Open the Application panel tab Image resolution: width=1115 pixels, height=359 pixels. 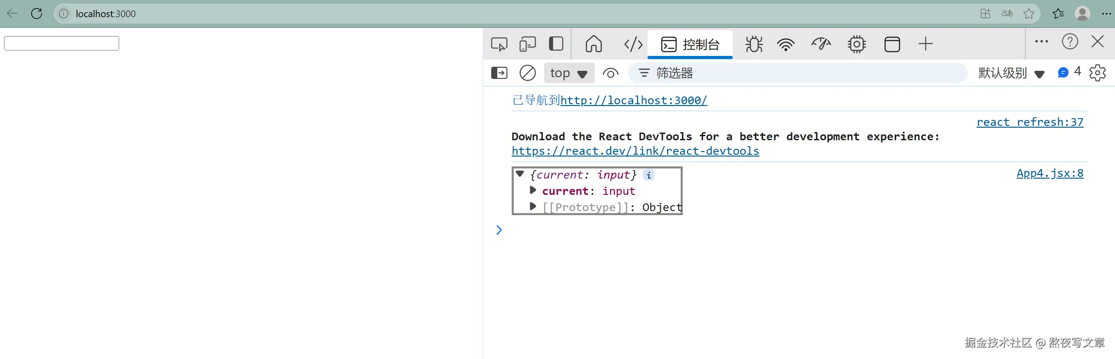892,44
